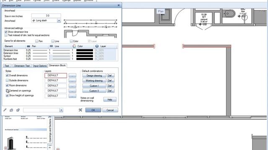
Task: Check Outside dimensions style
Action: (x=7, y=80)
